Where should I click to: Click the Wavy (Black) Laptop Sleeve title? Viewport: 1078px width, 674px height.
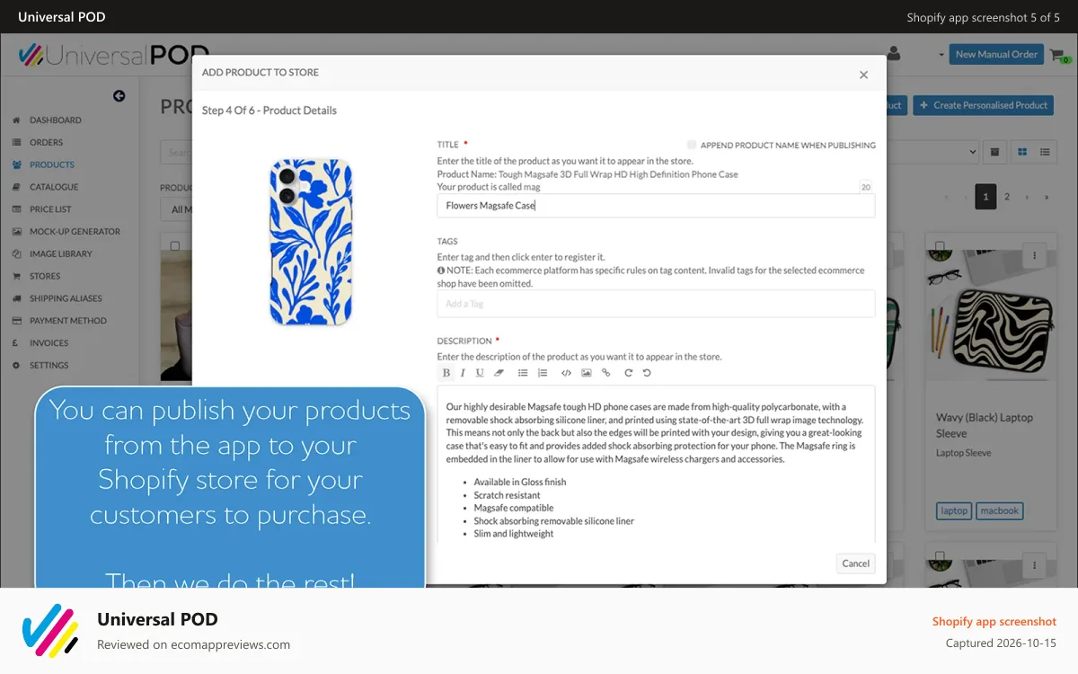pos(985,425)
